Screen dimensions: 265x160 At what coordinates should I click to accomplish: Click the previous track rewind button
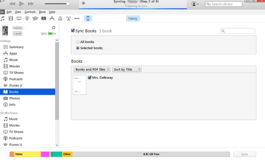click(x=12, y=4)
